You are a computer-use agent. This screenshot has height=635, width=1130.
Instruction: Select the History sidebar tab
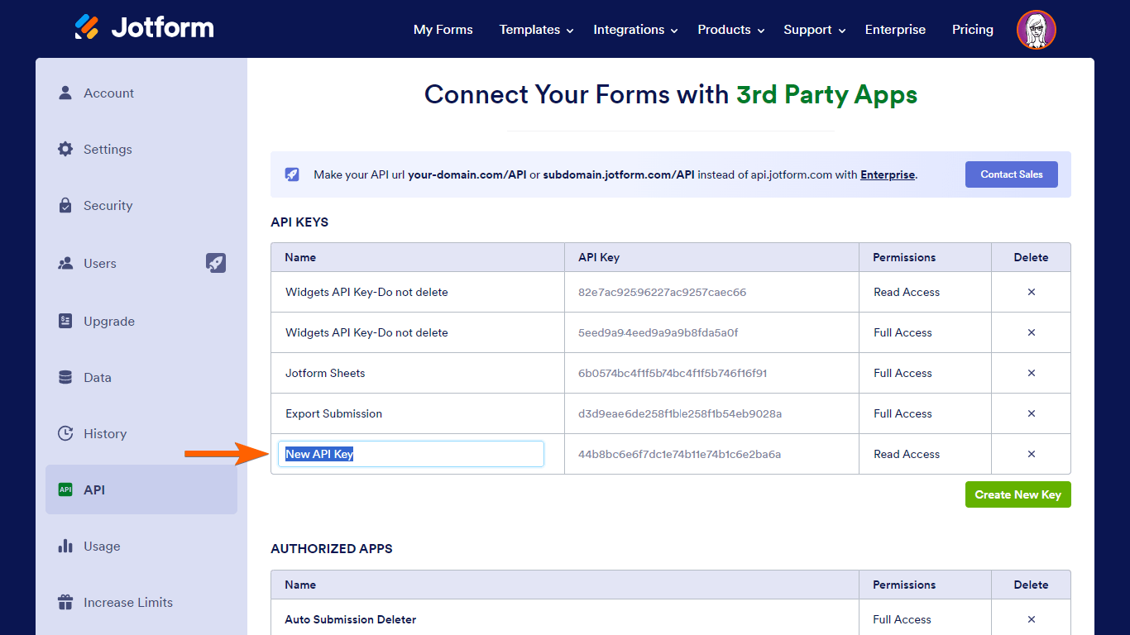[104, 433]
